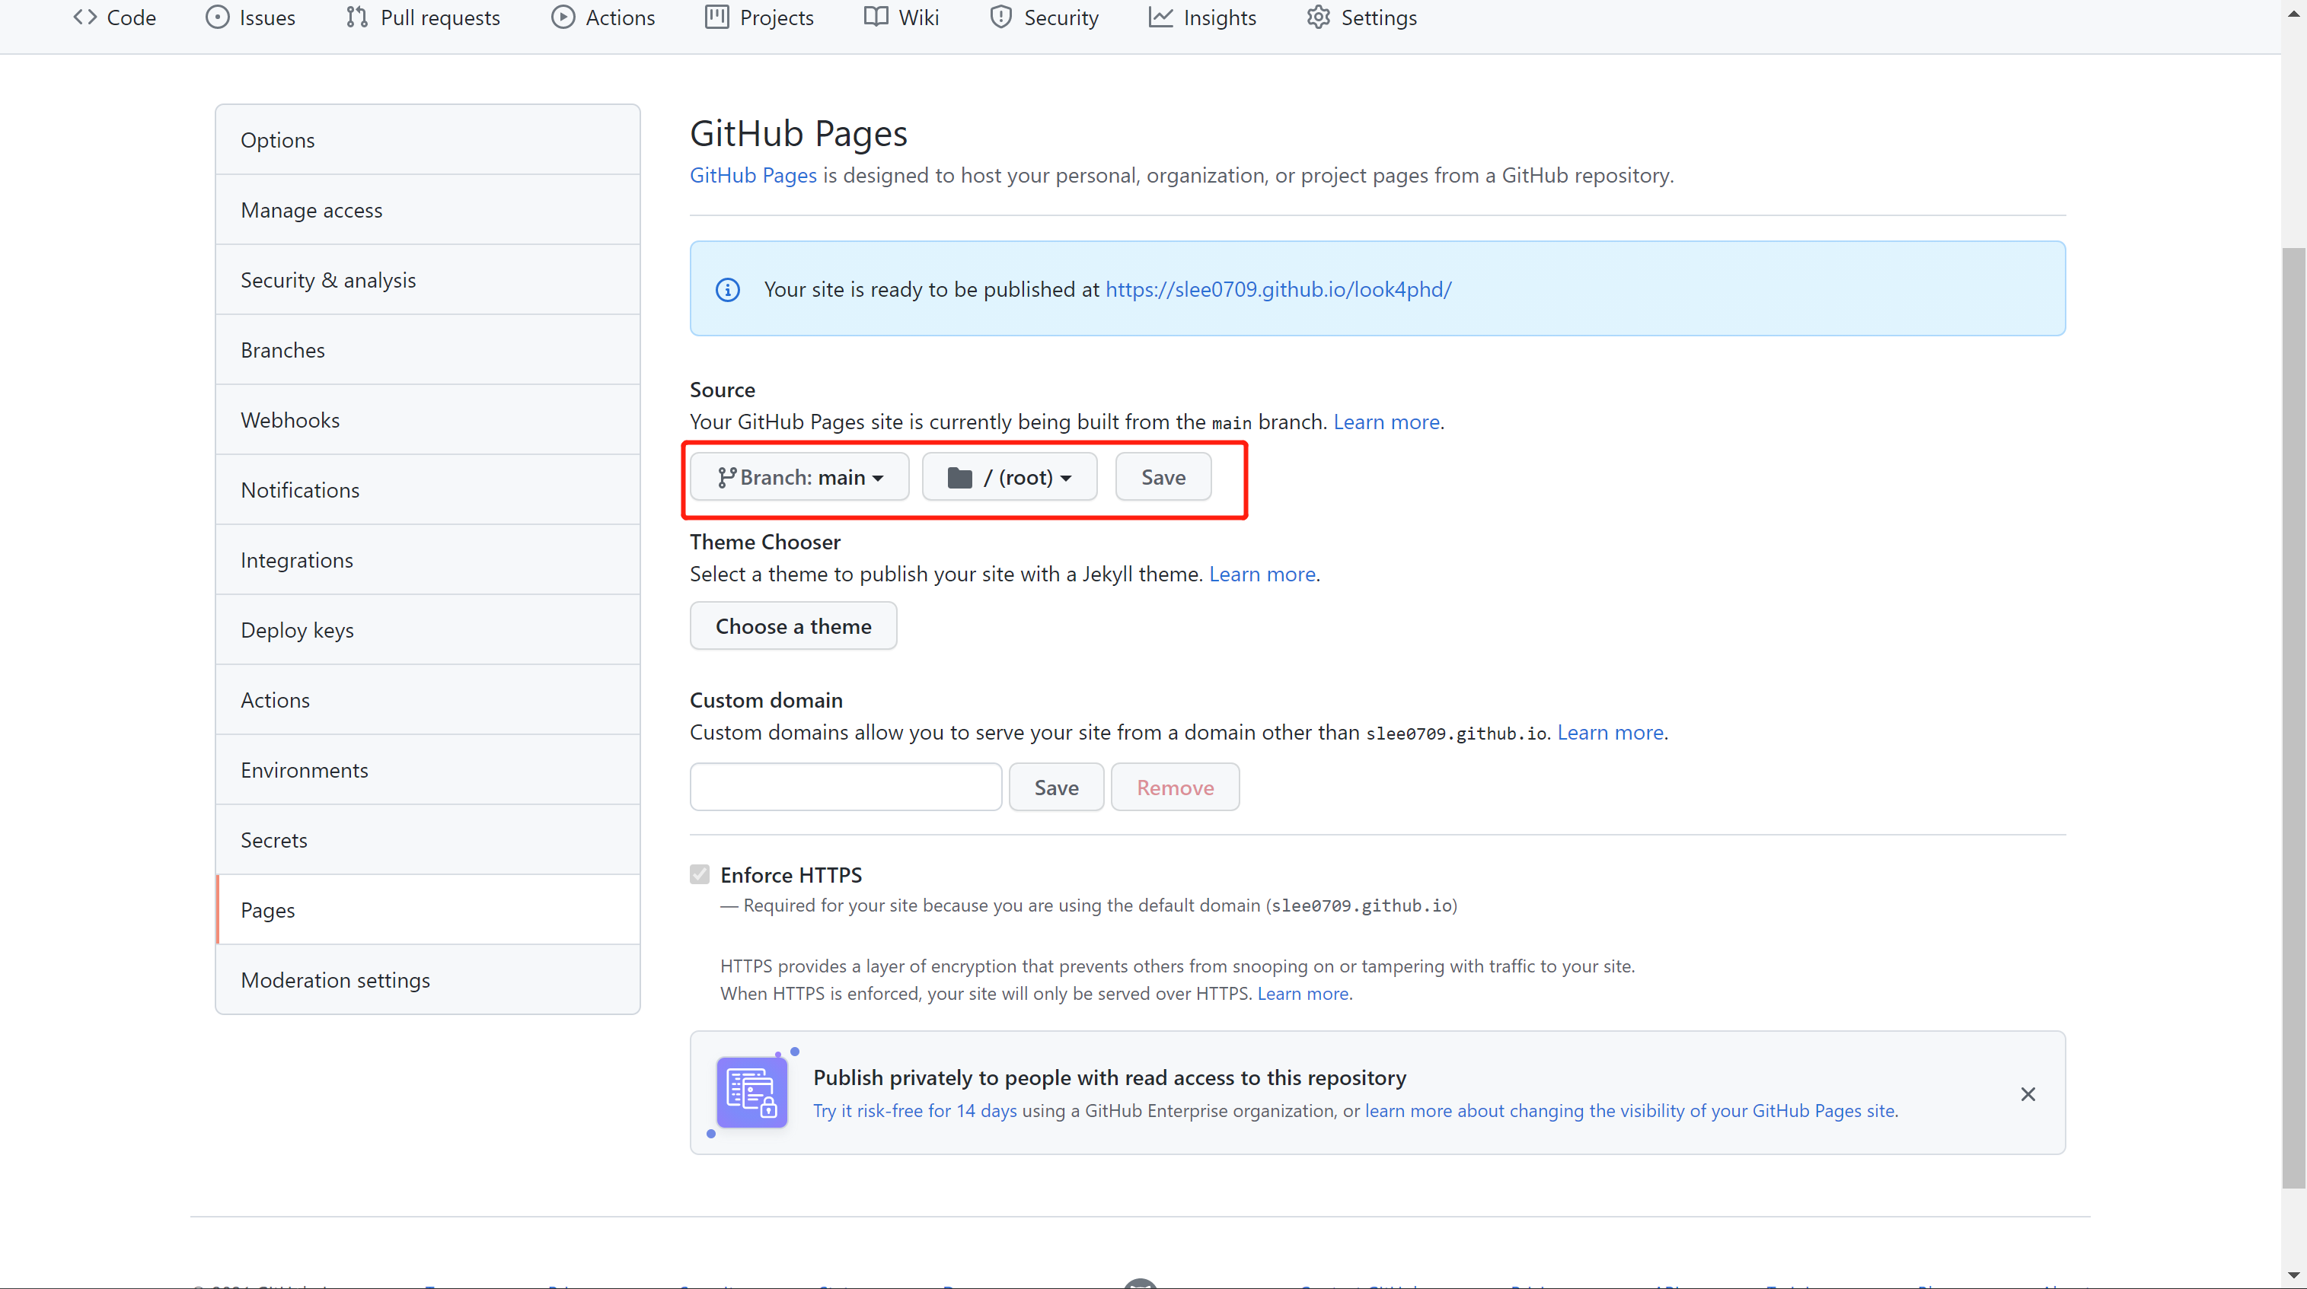Open Notifications settings
This screenshot has height=1289, width=2307.
[x=427, y=489]
